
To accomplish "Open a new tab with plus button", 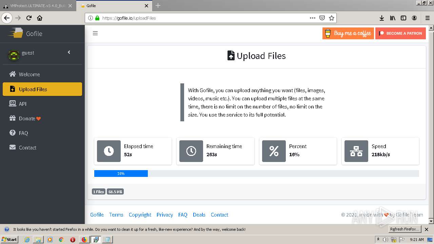I will tap(158, 5).
